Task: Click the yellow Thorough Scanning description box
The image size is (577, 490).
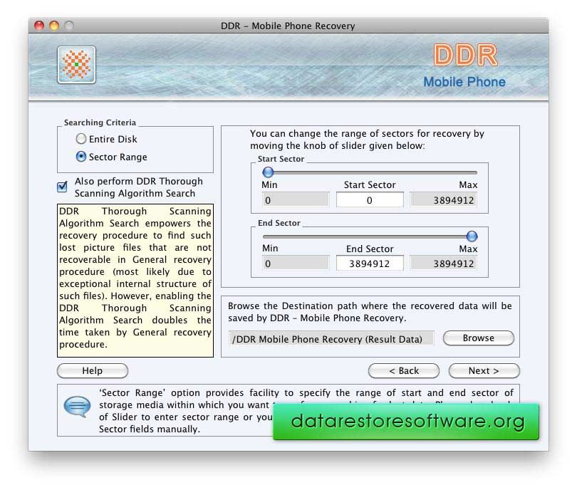Action: point(135,281)
